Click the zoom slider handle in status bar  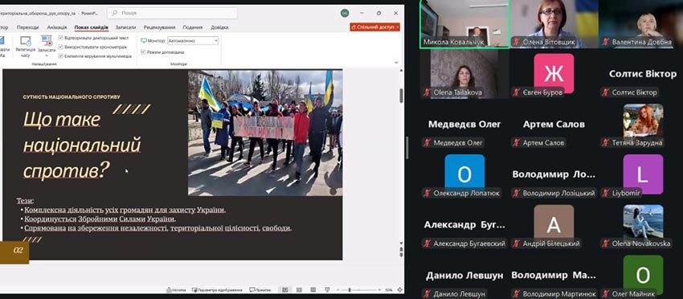(x=350, y=290)
